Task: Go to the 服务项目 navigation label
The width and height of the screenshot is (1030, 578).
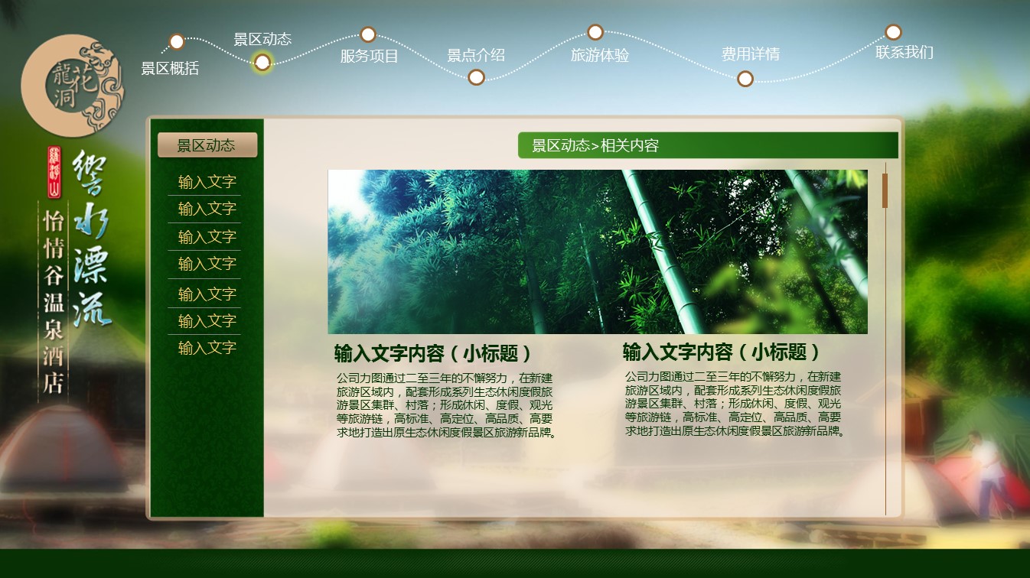Action: point(370,56)
